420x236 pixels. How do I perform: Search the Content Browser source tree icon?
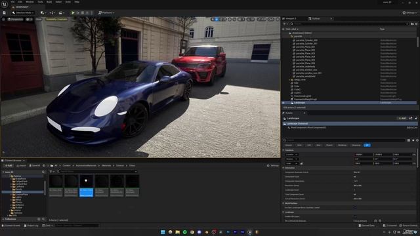[x=43, y=172]
